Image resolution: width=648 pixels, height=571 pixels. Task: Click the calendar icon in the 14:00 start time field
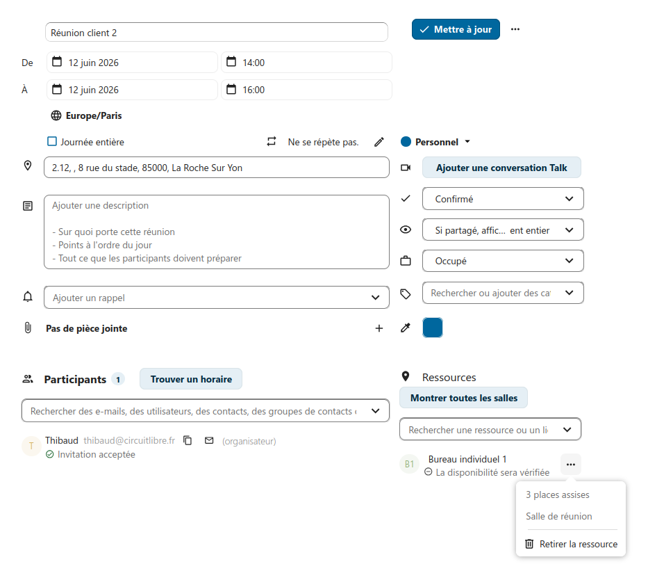(x=231, y=62)
